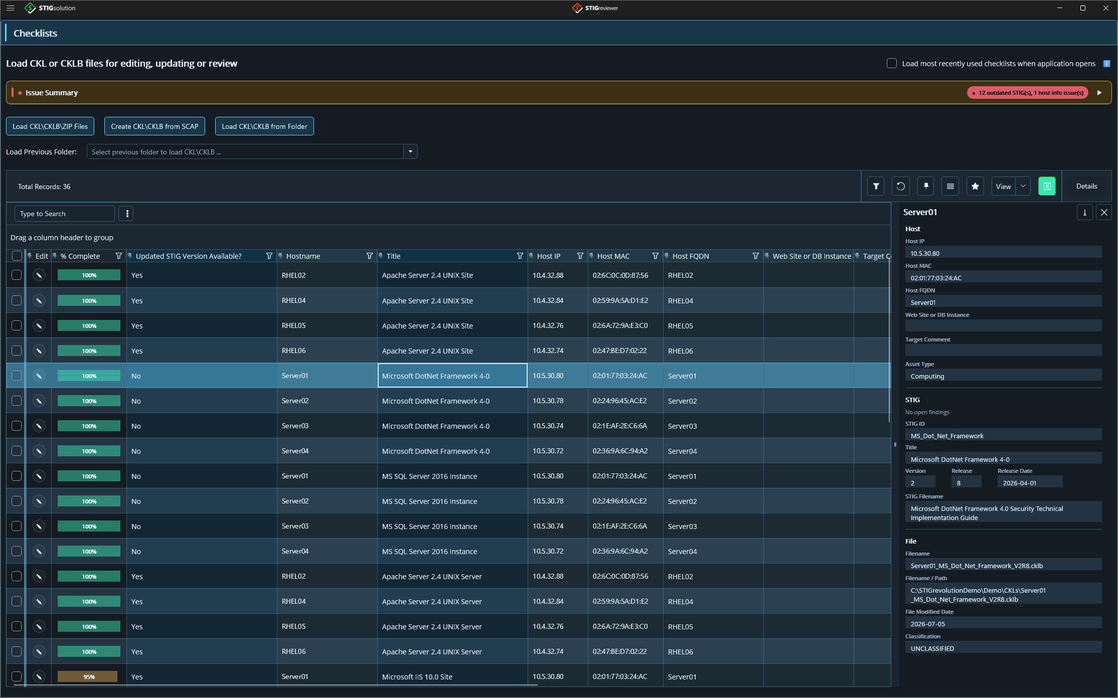The image size is (1118, 698).
Task: Check the RHEL04 Apache UNIX Site row checkbox
Action: [x=17, y=300]
